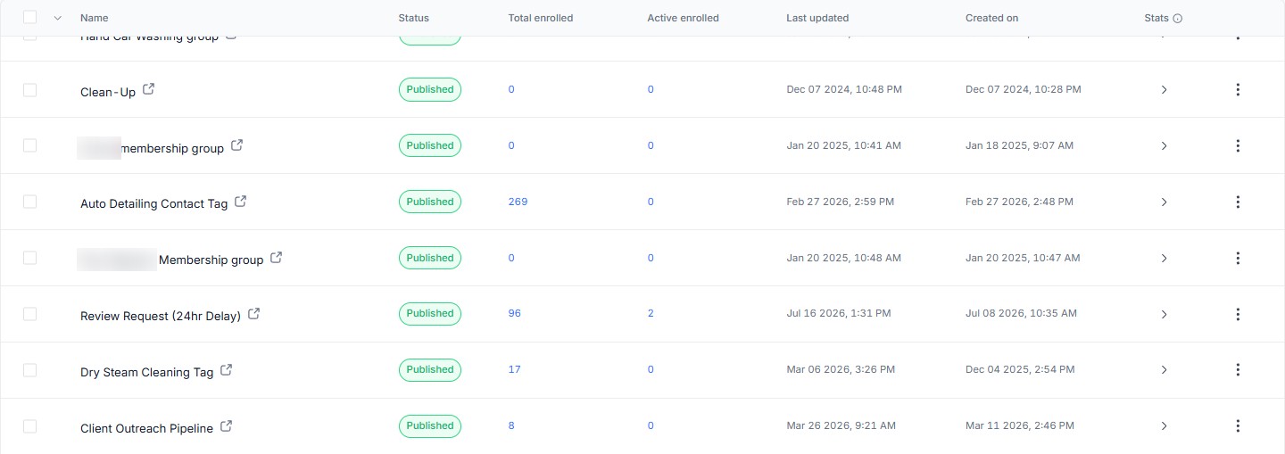
Task: Click Published badge on Clean-Up row
Action: [429, 89]
